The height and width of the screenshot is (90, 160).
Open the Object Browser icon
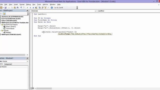pos(45,7)
